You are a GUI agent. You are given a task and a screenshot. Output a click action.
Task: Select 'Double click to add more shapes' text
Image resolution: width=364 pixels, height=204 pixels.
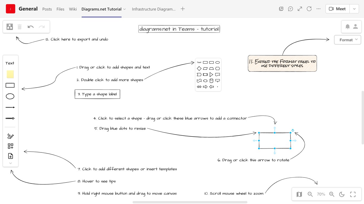[x=110, y=80]
